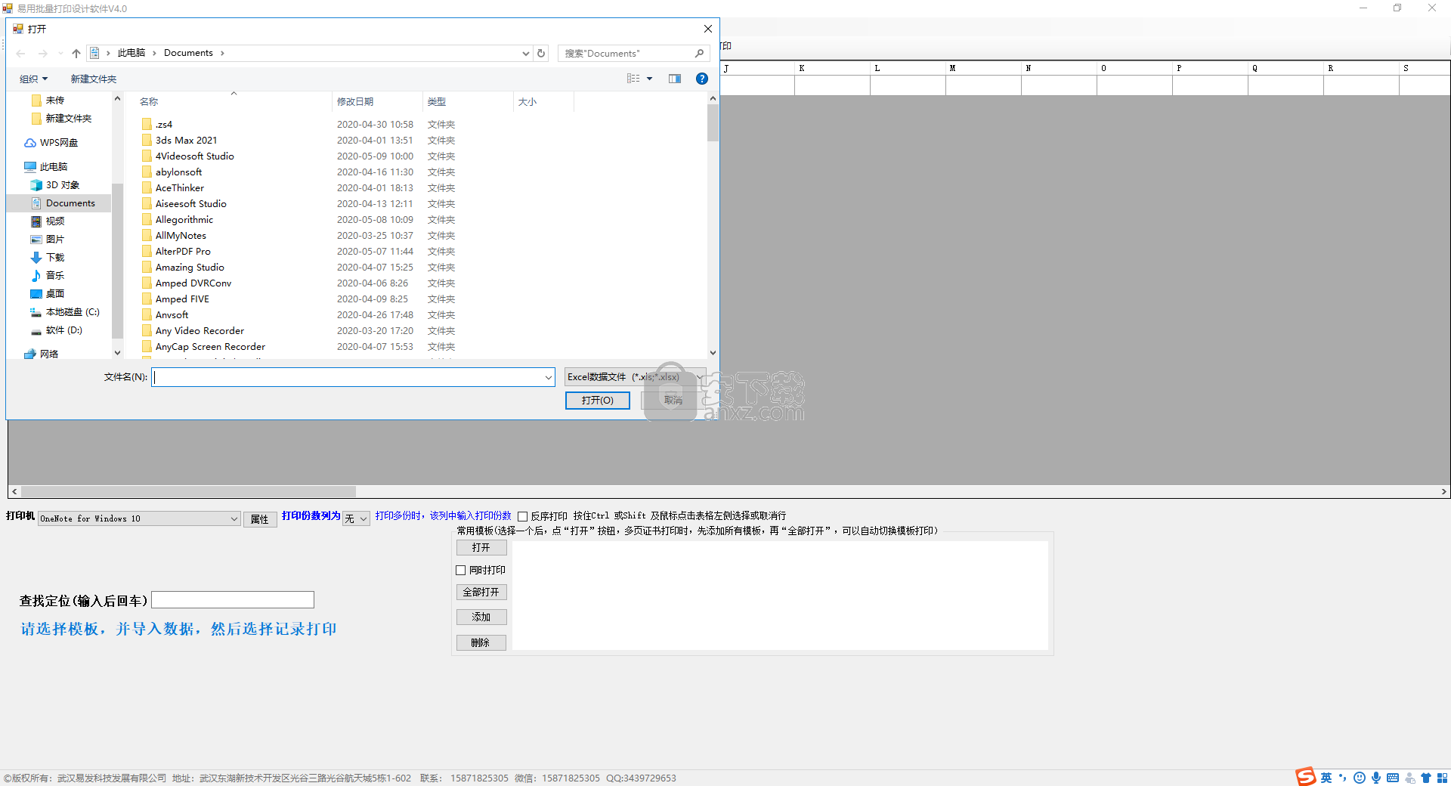Click the Forward navigation arrow in the Open dialog
Image resolution: width=1451 pixels, height=786 pixels.
pyautogui.click(x=43, y=54)
